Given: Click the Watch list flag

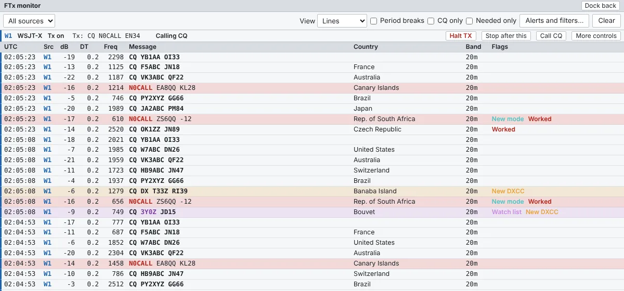Looking at the screenshot, I should [x=506, y=212].
